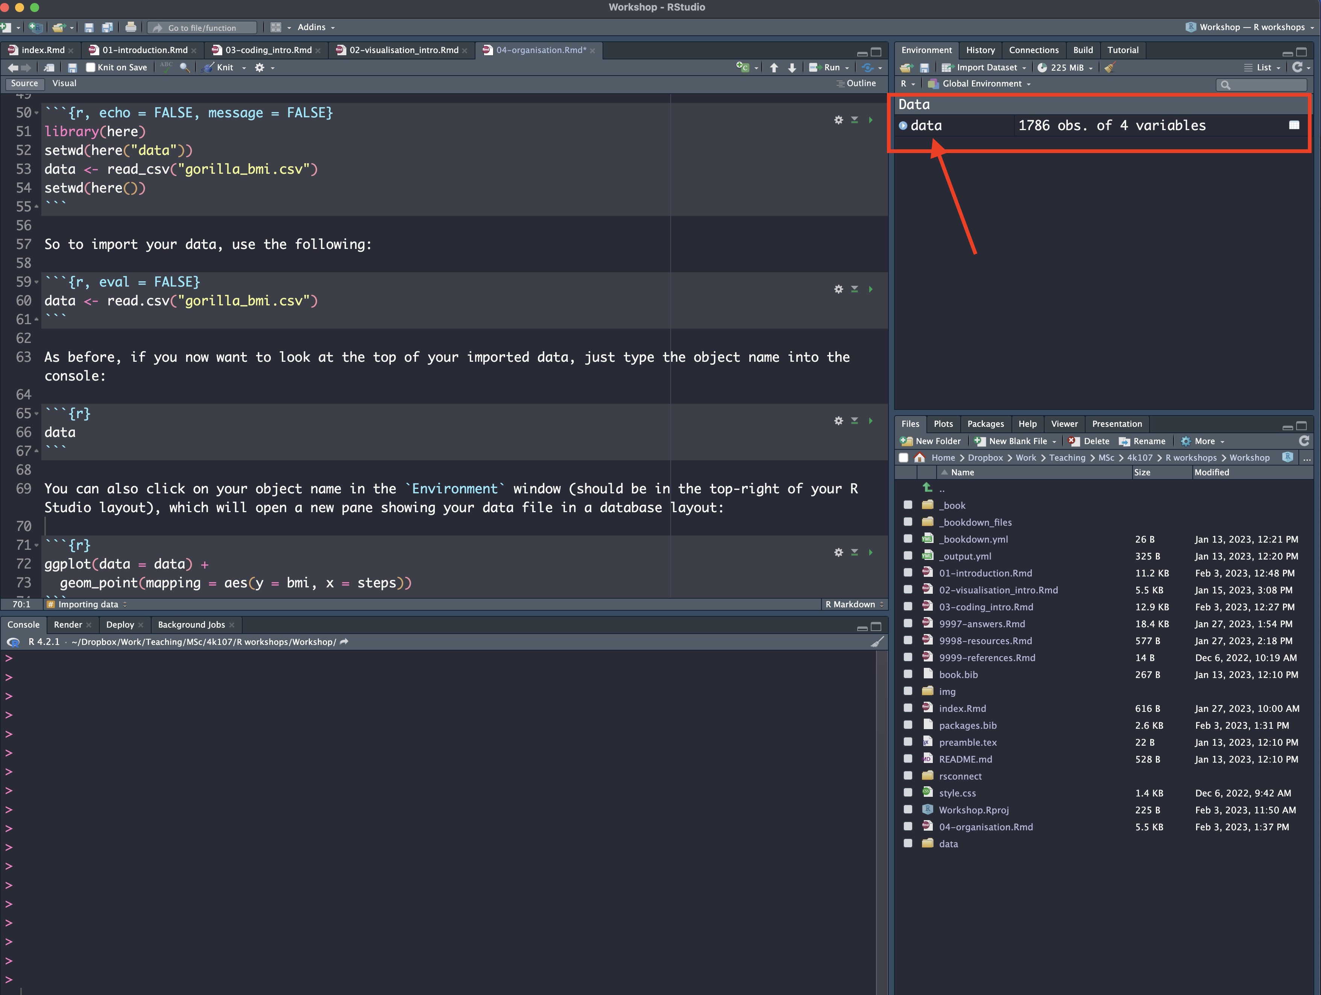Go to previous chunk with up arrow
Screen dimensions: 1321x995
coord(774,67)
